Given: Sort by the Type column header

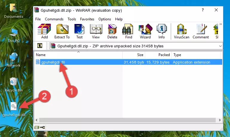Looking at the screenshot, I should click(x=196, y=55).
